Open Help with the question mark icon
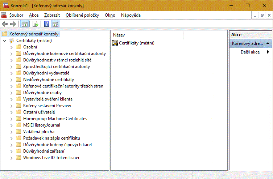This screenshot has height=179, width=273. [47, 24]
